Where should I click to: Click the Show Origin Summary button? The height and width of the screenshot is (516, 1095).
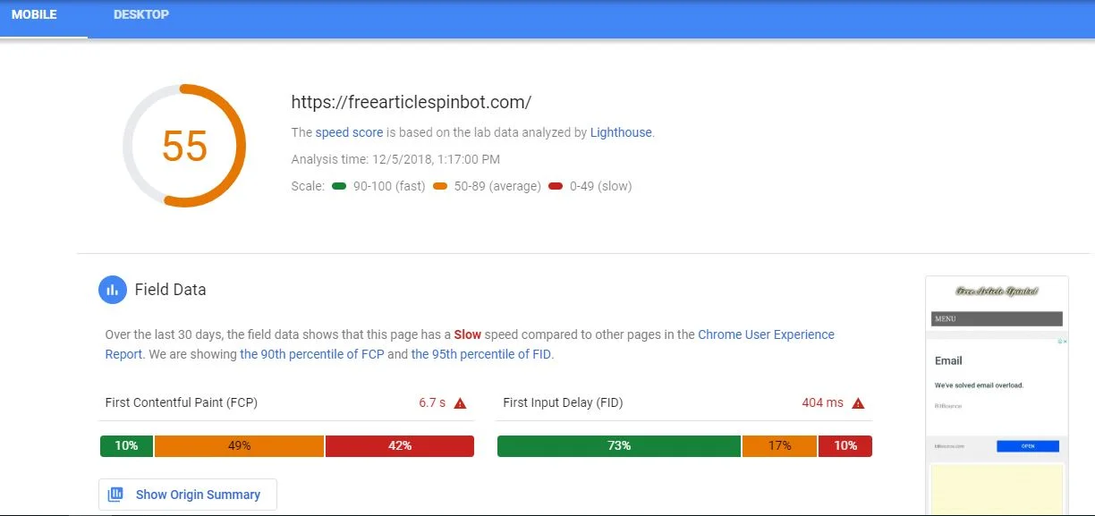click(187, 494)
